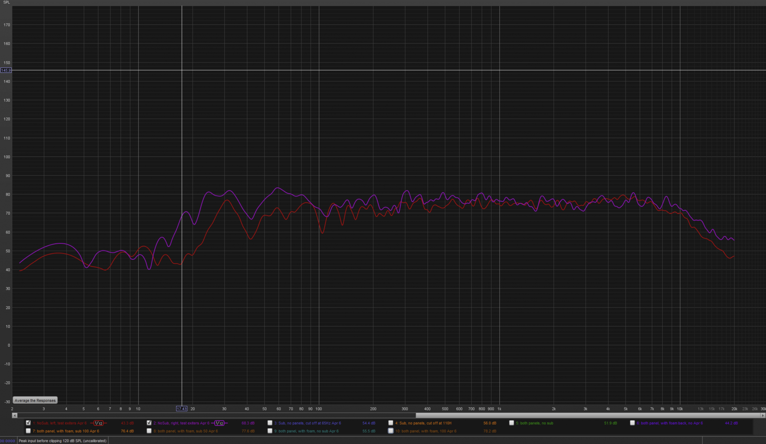
Task: Click the 170 label on the SPL axis
Action: coord(7,25)
